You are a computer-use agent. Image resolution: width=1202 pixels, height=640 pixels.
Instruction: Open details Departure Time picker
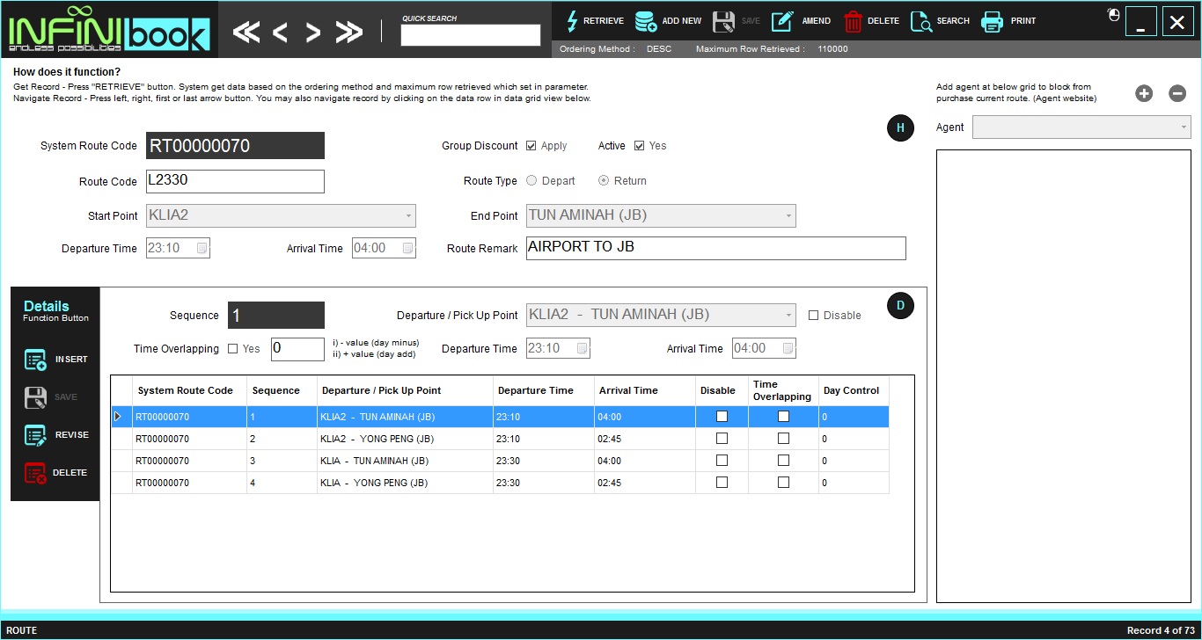(x=582, y=349)
